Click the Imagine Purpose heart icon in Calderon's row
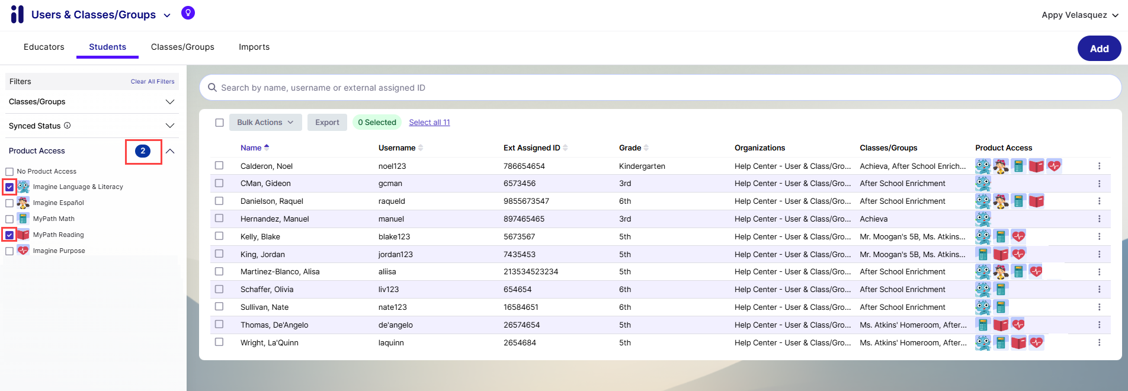The width and height of the screenshot is (1128, 391). tap(1054, 166)
